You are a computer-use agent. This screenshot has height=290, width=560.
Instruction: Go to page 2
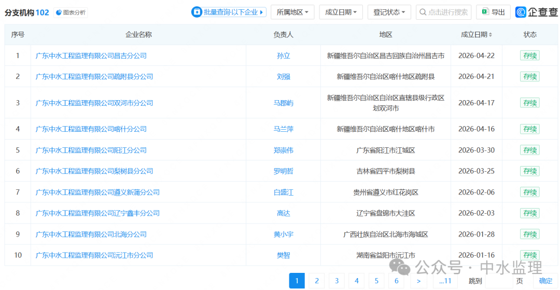pyautogui.click(x=317, y=281)
